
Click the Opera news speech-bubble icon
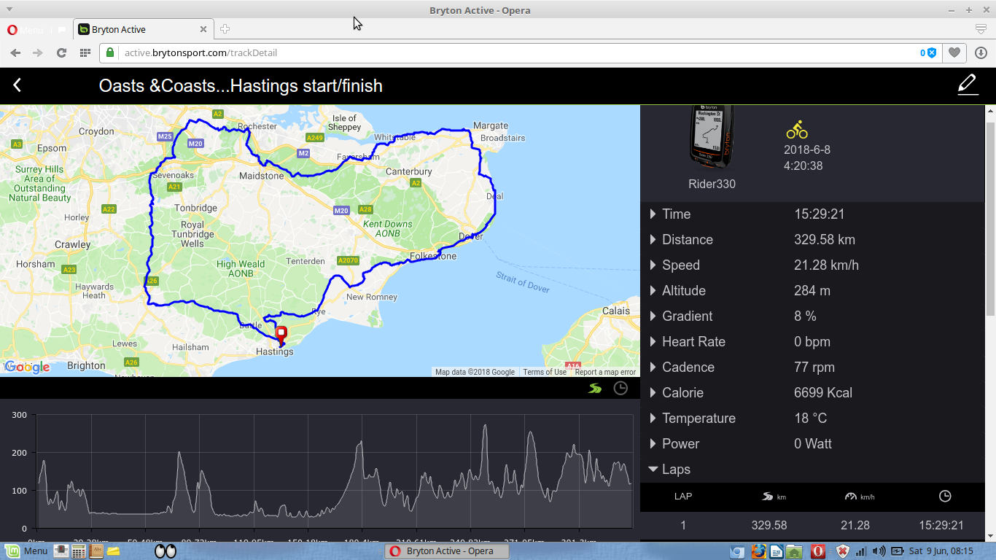[62, 30]
